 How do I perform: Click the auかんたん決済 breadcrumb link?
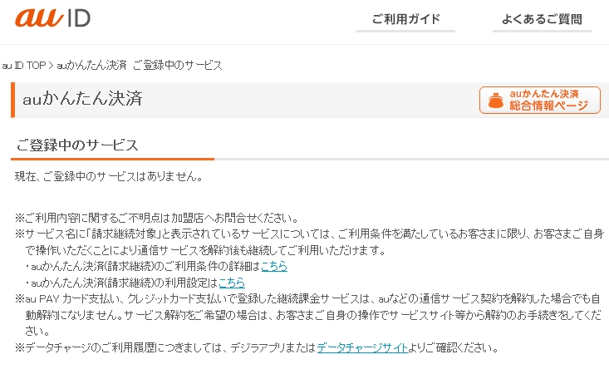click(91, 65)
